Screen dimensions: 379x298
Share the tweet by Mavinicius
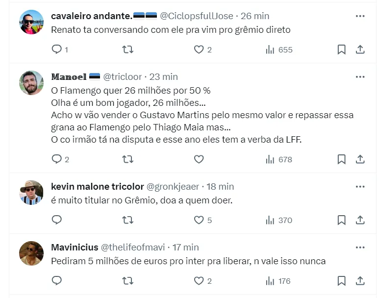(360, 281)
